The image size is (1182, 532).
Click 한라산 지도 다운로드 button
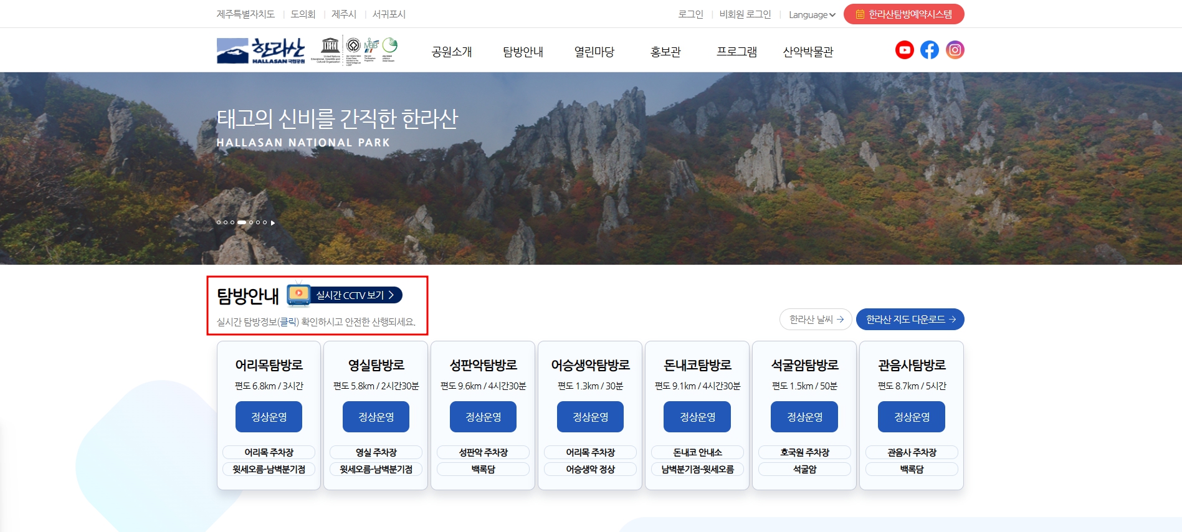tap(910, 320)
